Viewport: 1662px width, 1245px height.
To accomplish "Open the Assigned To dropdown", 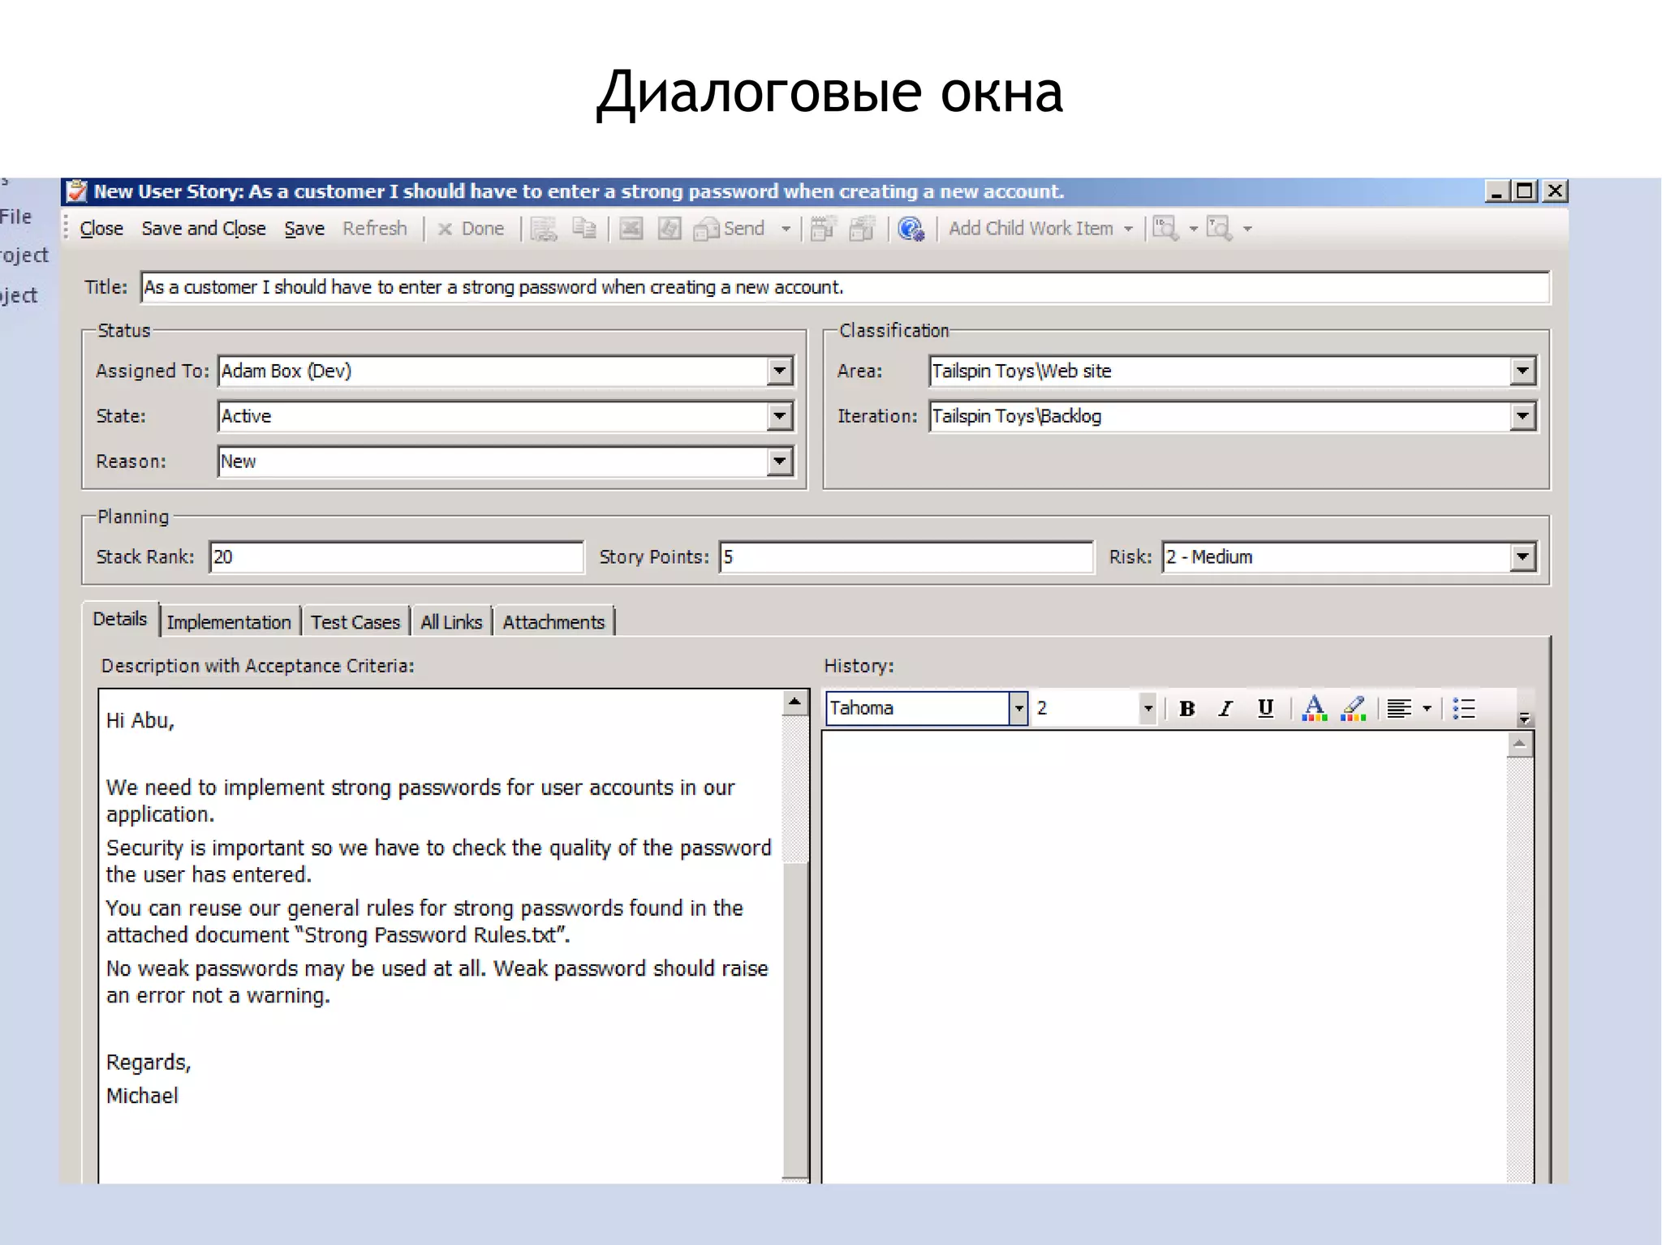I will pyautogui.click(x=780, y=371).
